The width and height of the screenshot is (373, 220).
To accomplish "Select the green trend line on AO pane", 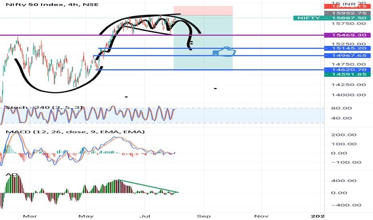I will [x=148, y=186].
